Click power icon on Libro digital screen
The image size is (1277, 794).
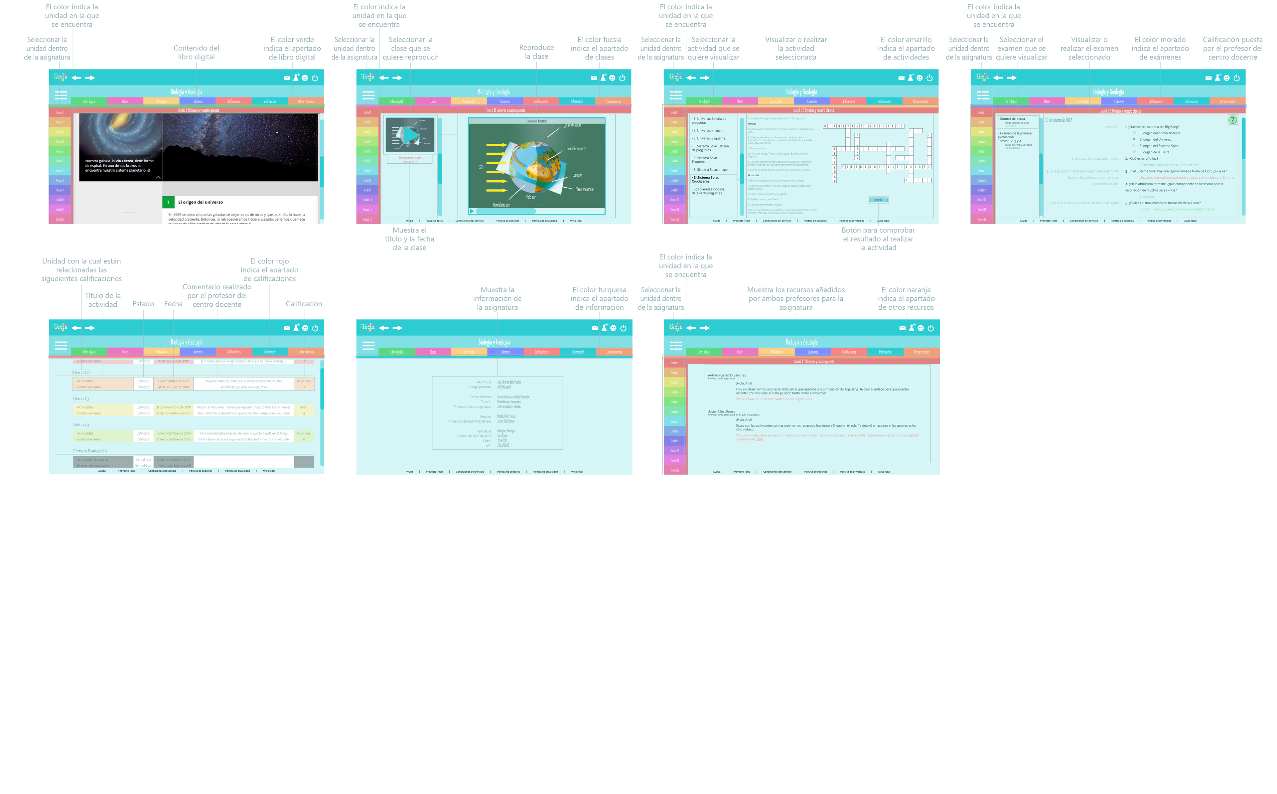[315, 78]
